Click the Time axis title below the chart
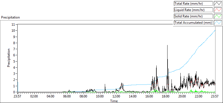 click(x=114, y=101)
